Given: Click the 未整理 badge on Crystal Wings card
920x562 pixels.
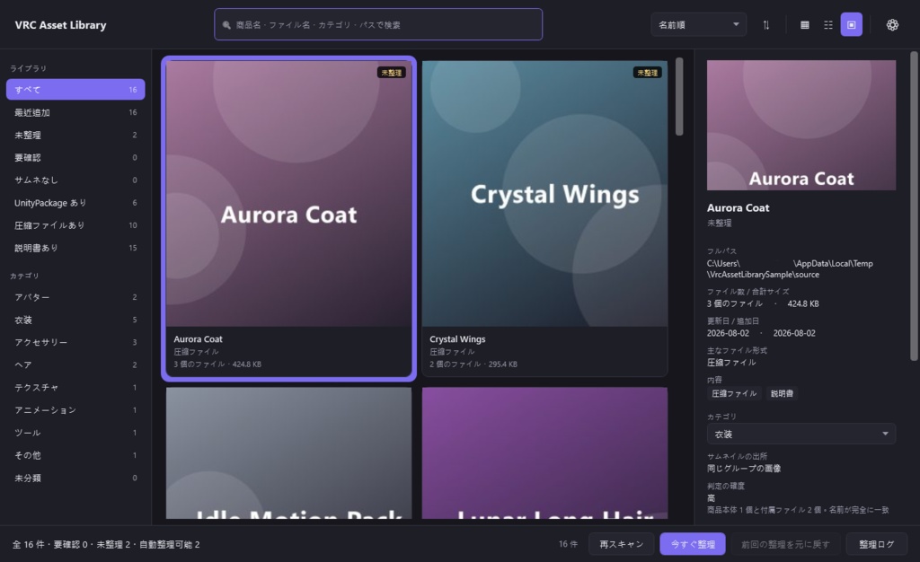Looking at the screenshot, I should click(647, 73).
